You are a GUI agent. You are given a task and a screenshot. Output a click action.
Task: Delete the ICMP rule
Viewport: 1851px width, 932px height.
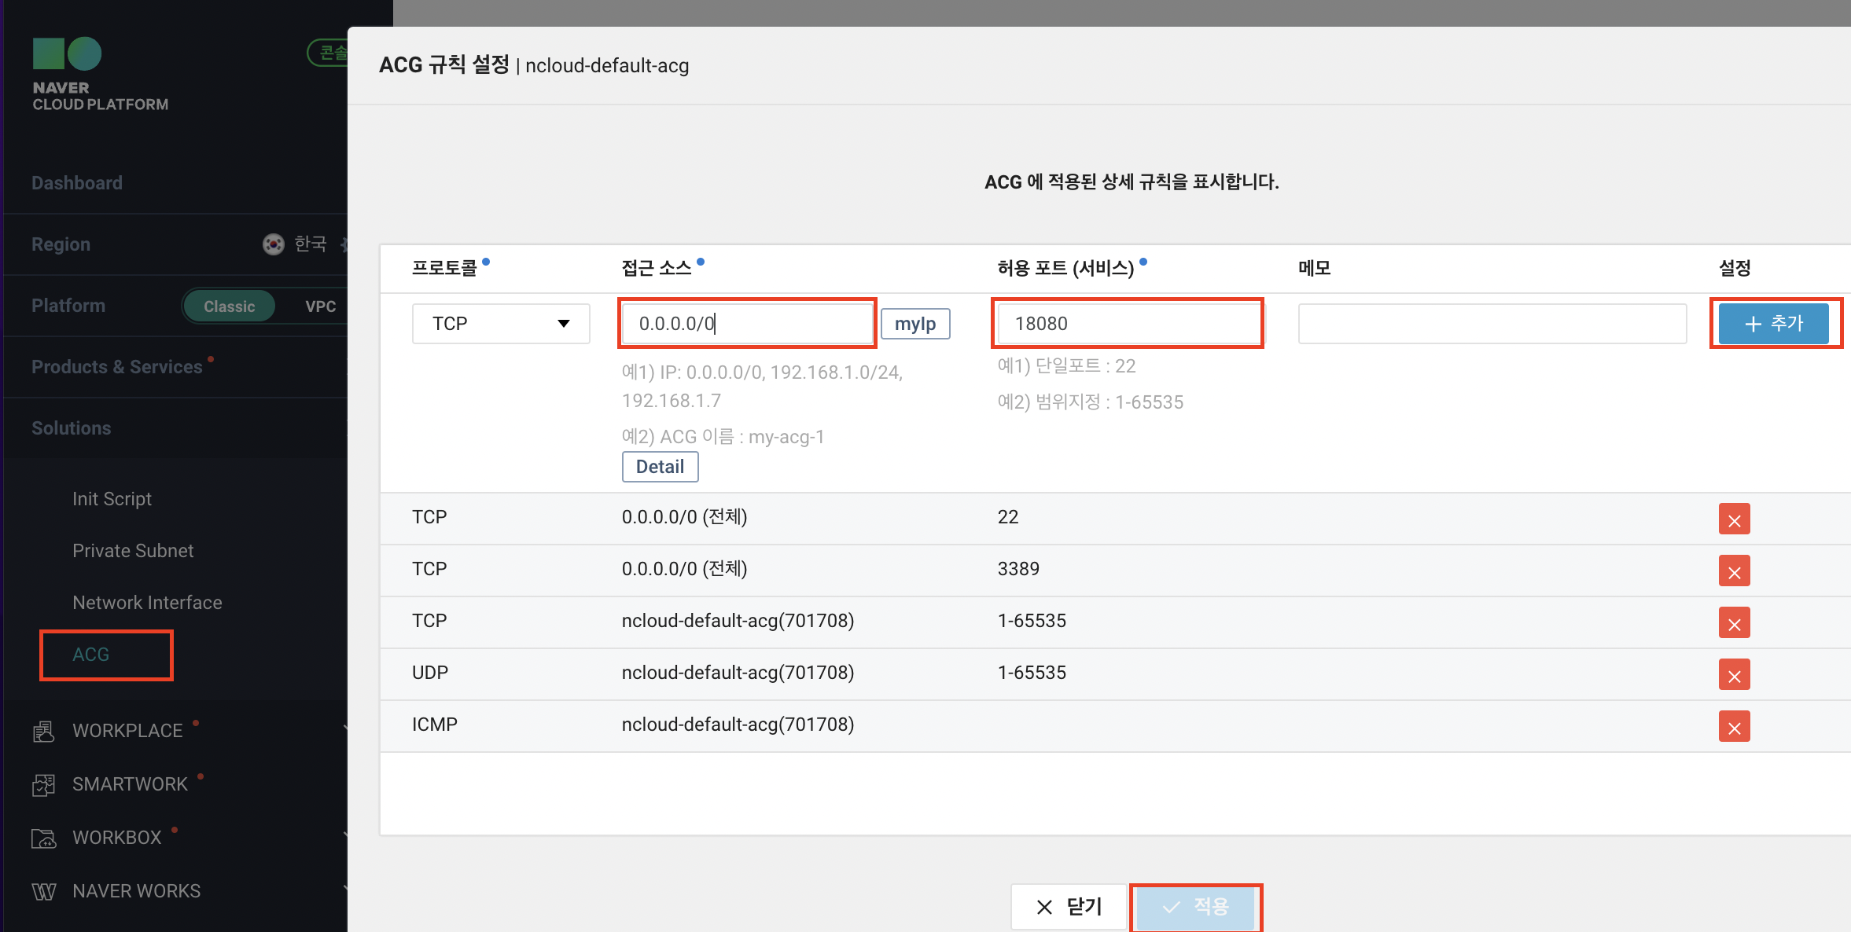(x=1734, y=727)
